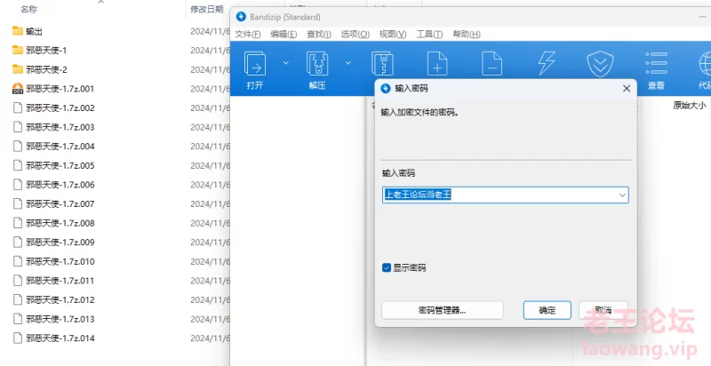
Task: Open the 帮助(H) menu
Action: click(467, 35)
